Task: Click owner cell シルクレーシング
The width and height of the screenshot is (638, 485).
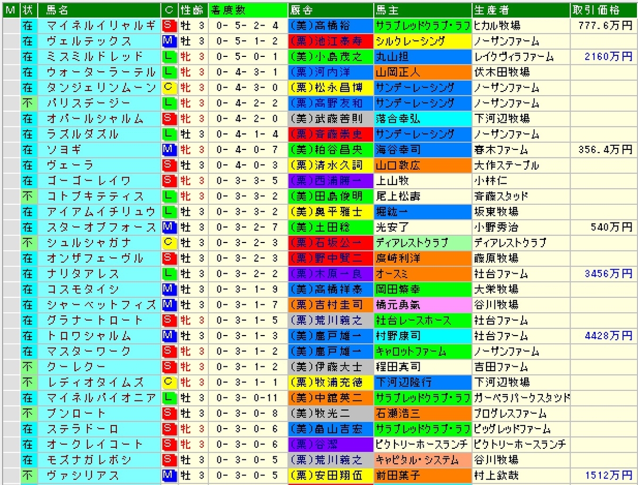Action: [x=422, y=40]
